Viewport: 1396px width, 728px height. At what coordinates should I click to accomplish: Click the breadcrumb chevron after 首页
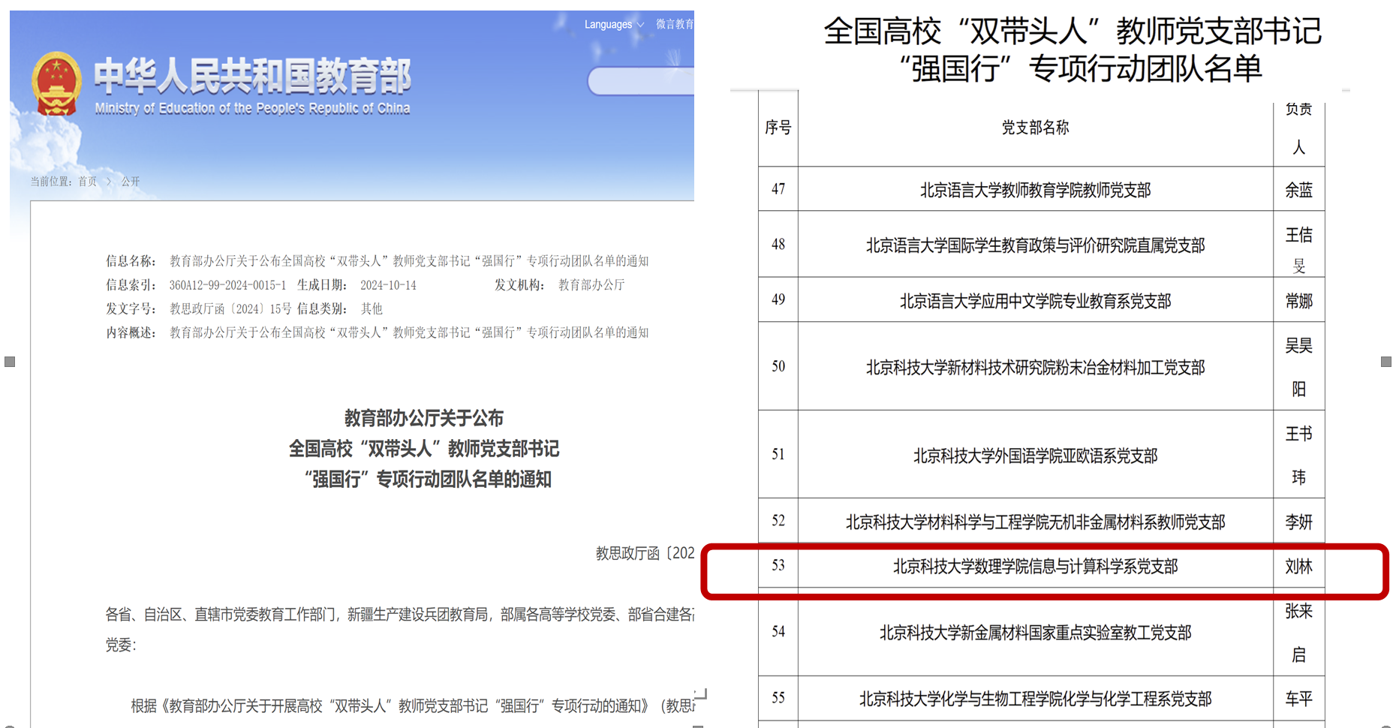pyautogui.click(x=109, y=182)
